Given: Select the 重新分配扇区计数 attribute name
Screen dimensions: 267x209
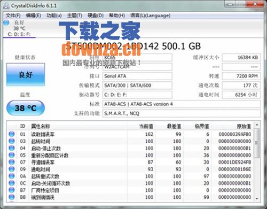Looking at the screenshot, I should [50, 155].
